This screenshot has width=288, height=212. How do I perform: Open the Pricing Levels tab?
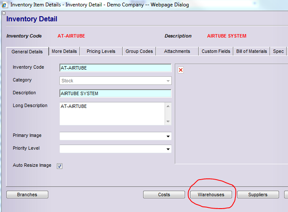pyautogui.click(x=101, y=51)
